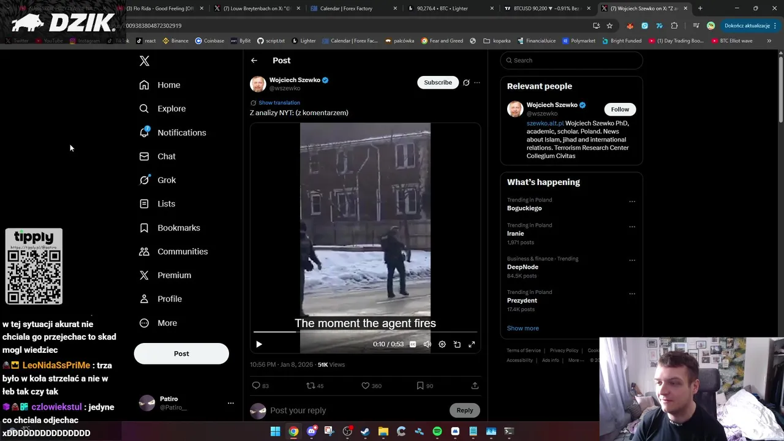Open options for the DeepNode trend
The width and height of the screenshot is (784, 441).
pos(632,260)
